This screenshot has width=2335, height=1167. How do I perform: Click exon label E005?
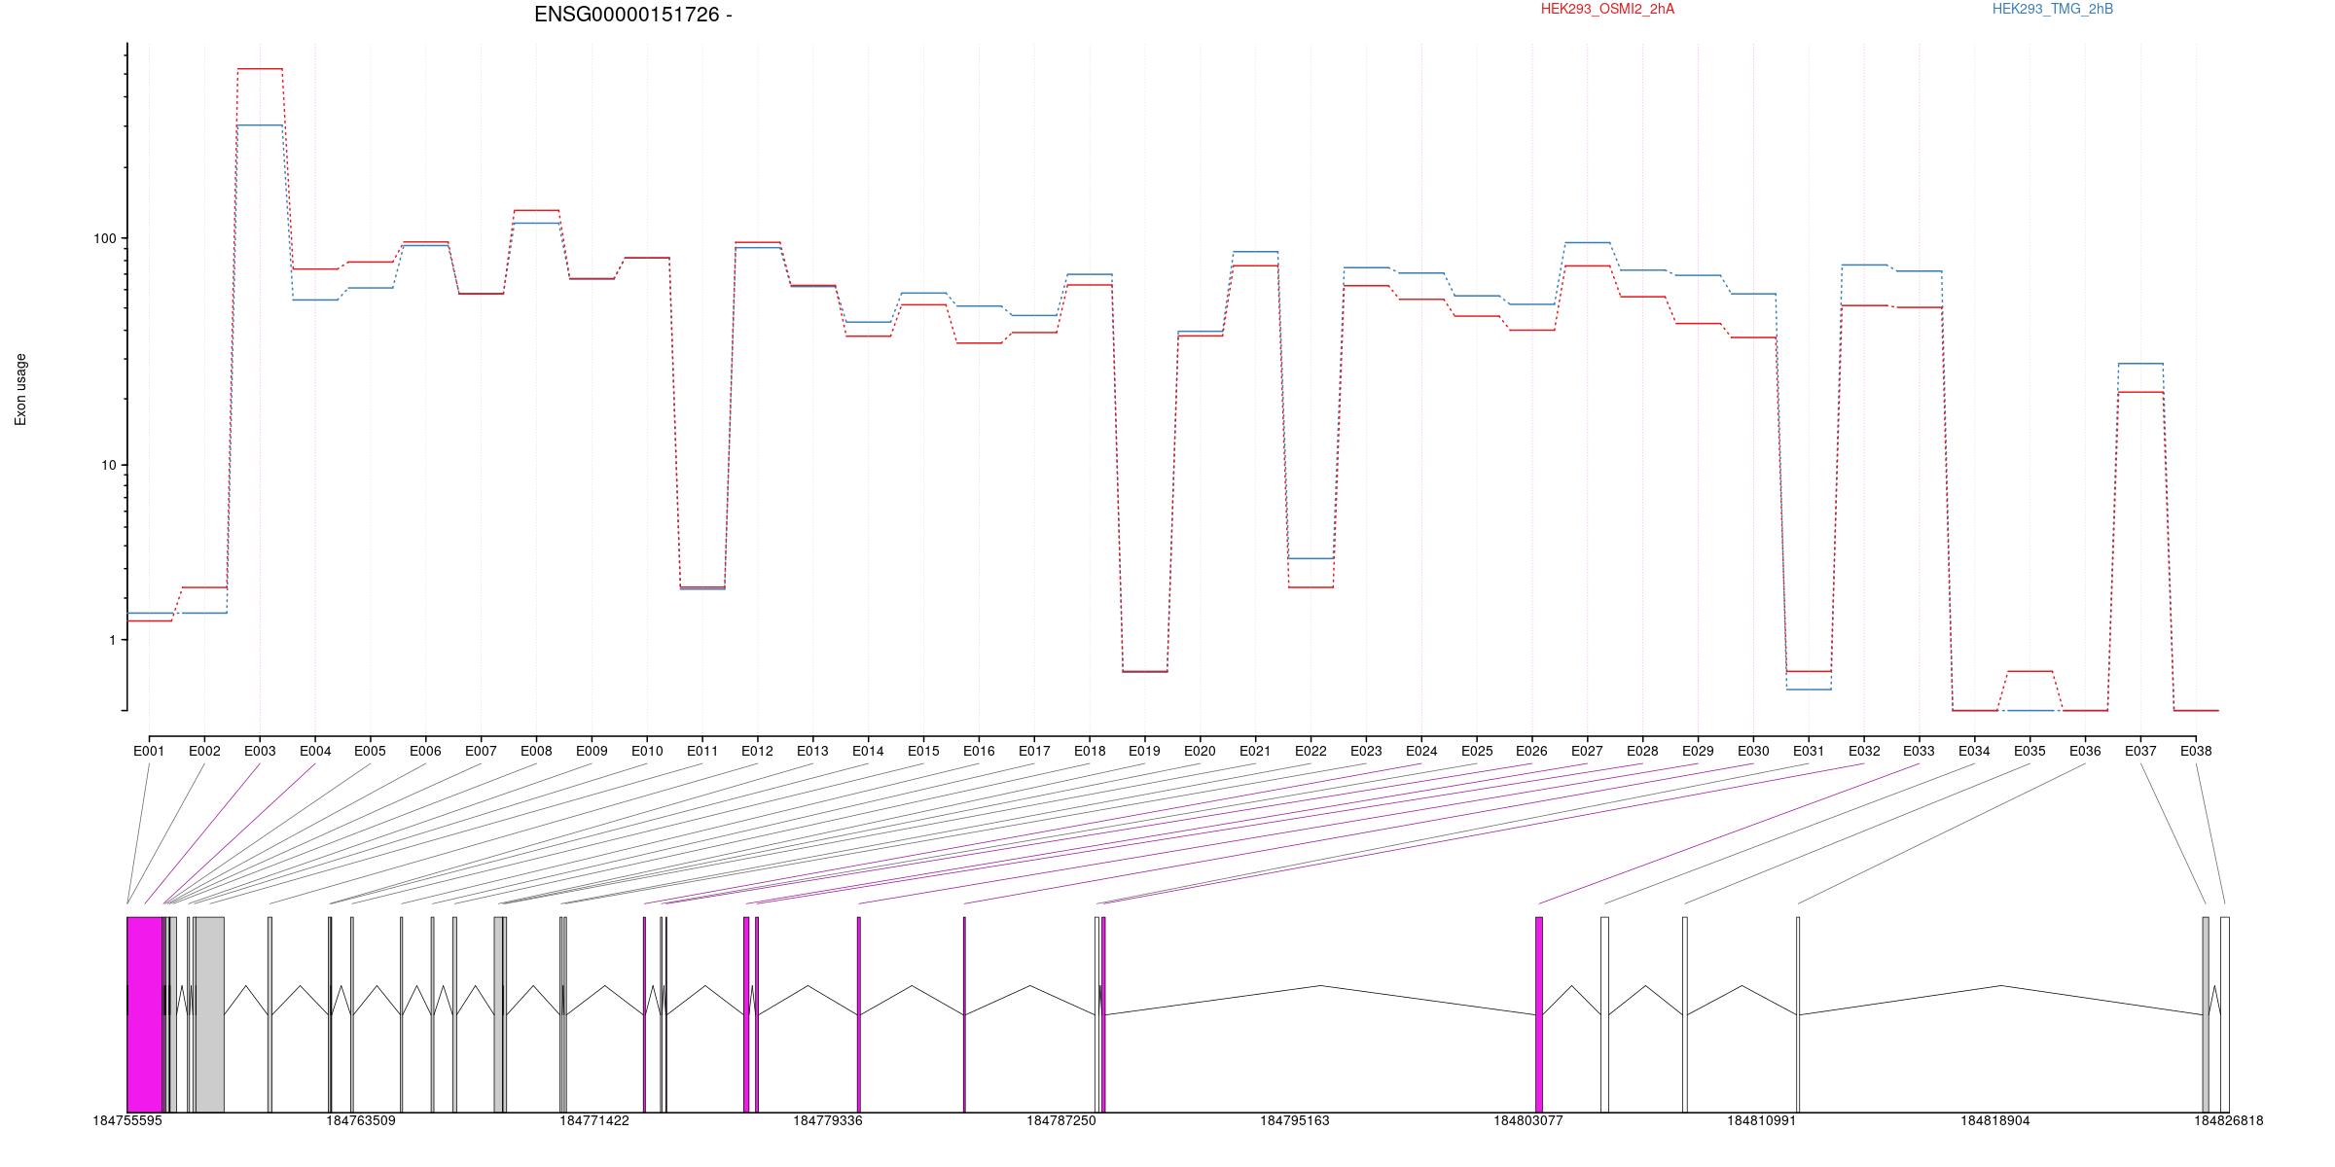[x=370, y=751]
